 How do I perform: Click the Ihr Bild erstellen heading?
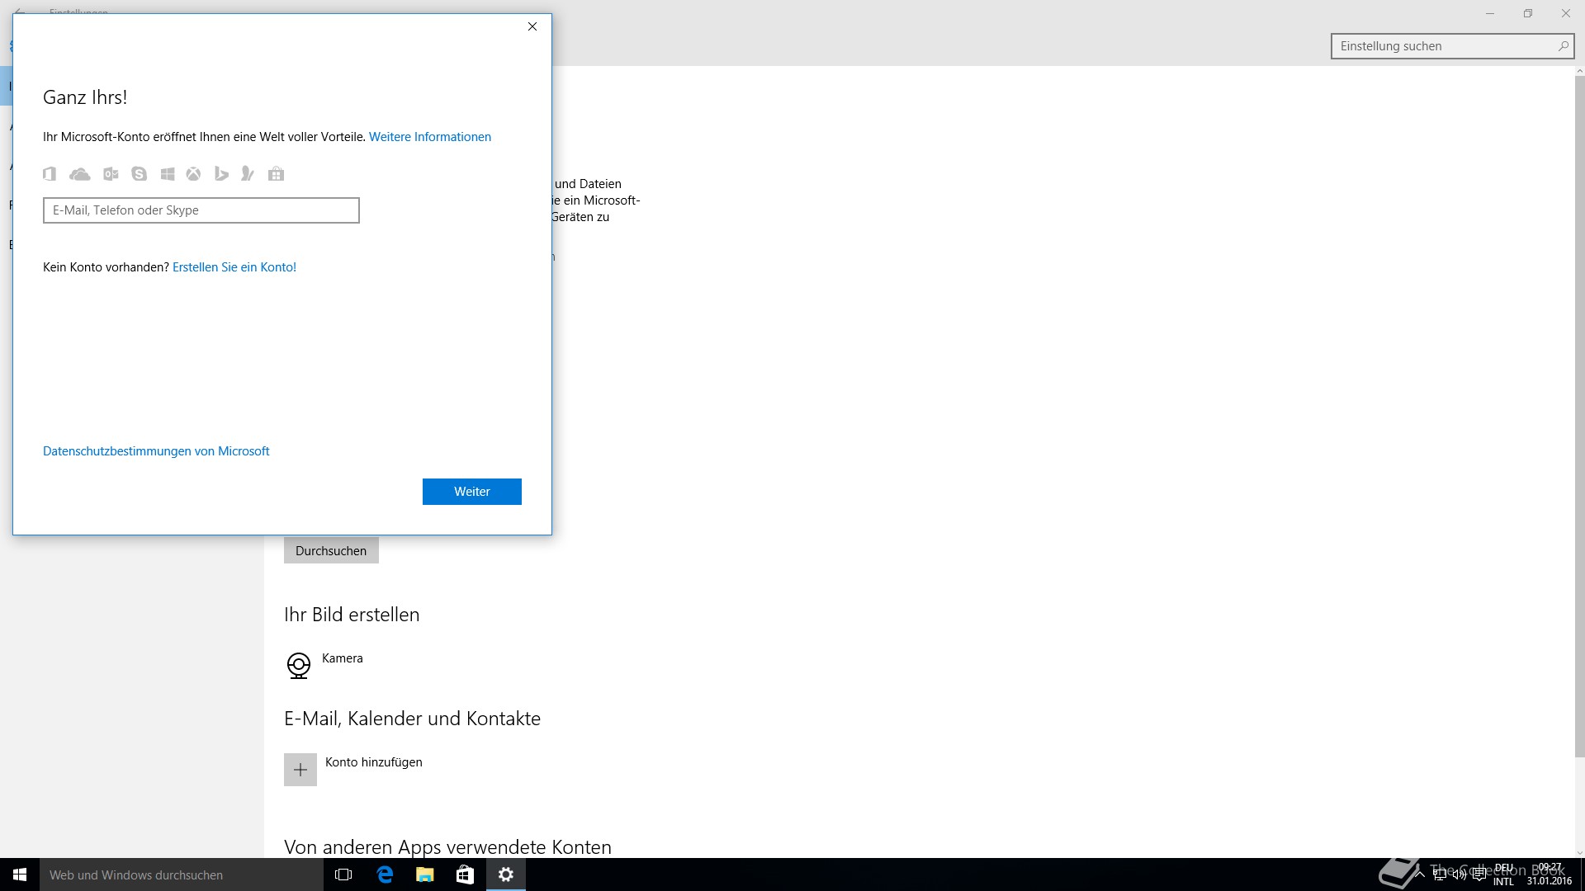352,615
